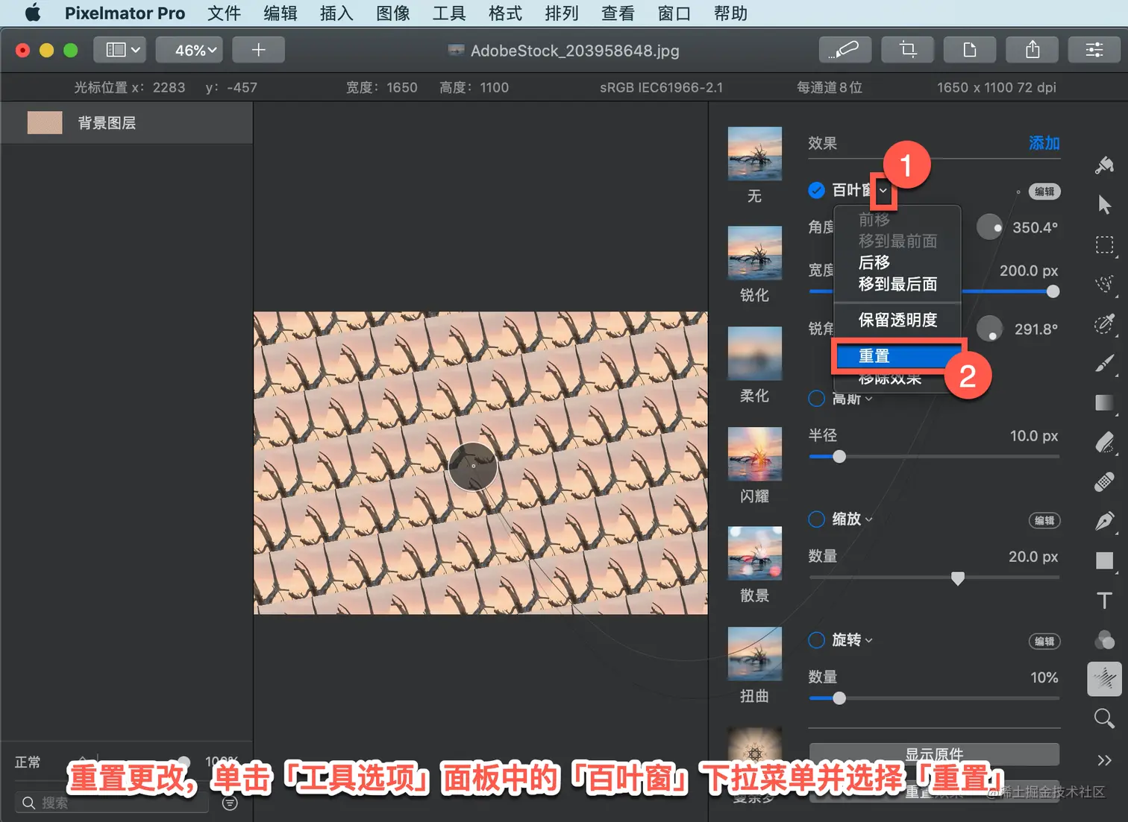Image resolution: width=1128 pixels, height=822 pixels.
Task: Enable the 高斯 effect checkbox
Action: [816, 399]
